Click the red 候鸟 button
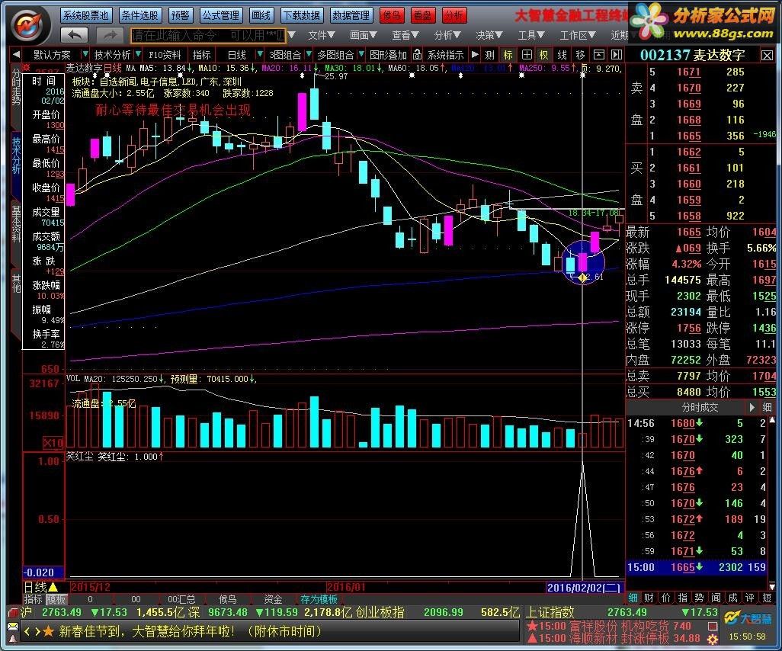The height and width of the screenshot is (651, 782). click(x=392, y=15)
